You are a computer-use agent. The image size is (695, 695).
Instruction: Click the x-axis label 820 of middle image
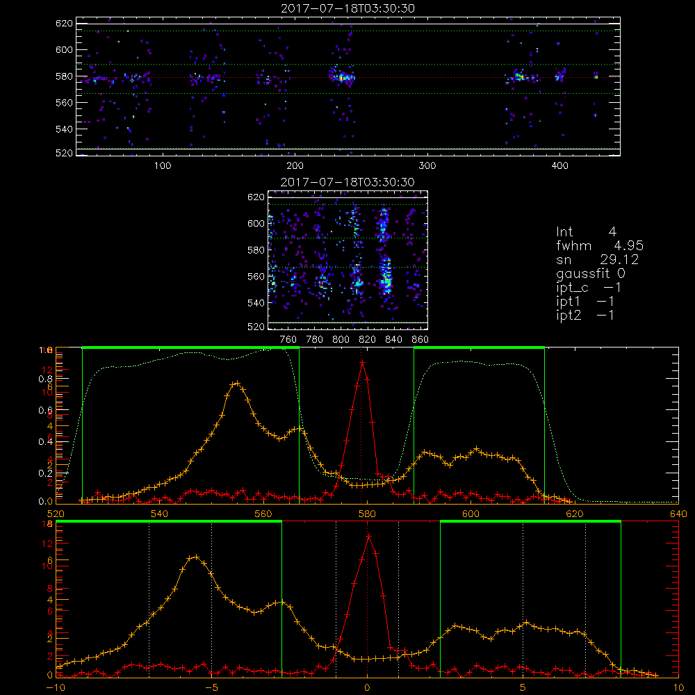pyautogui.click(x=367, y=340)
